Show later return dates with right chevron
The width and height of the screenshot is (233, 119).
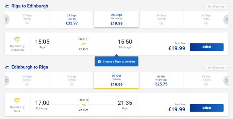[226, 80]
